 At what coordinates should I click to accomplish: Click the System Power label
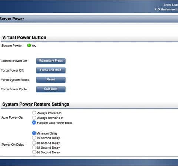point(12,46)
